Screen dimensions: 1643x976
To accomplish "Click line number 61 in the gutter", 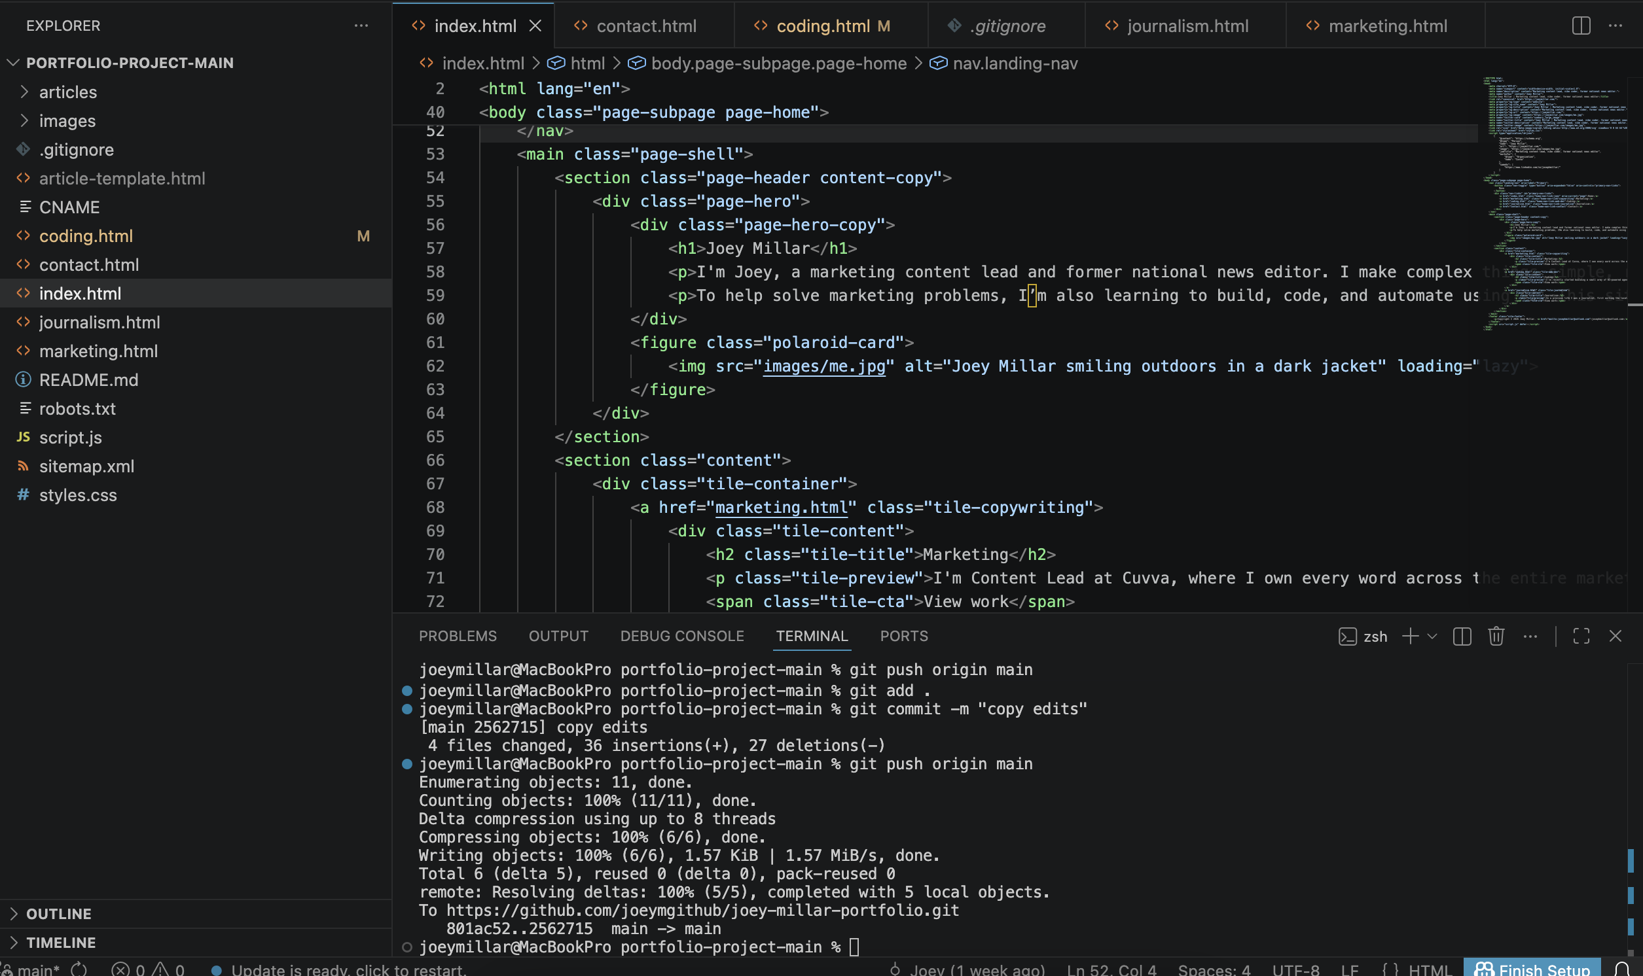I will pyautogui.click(x=435, y=342).
